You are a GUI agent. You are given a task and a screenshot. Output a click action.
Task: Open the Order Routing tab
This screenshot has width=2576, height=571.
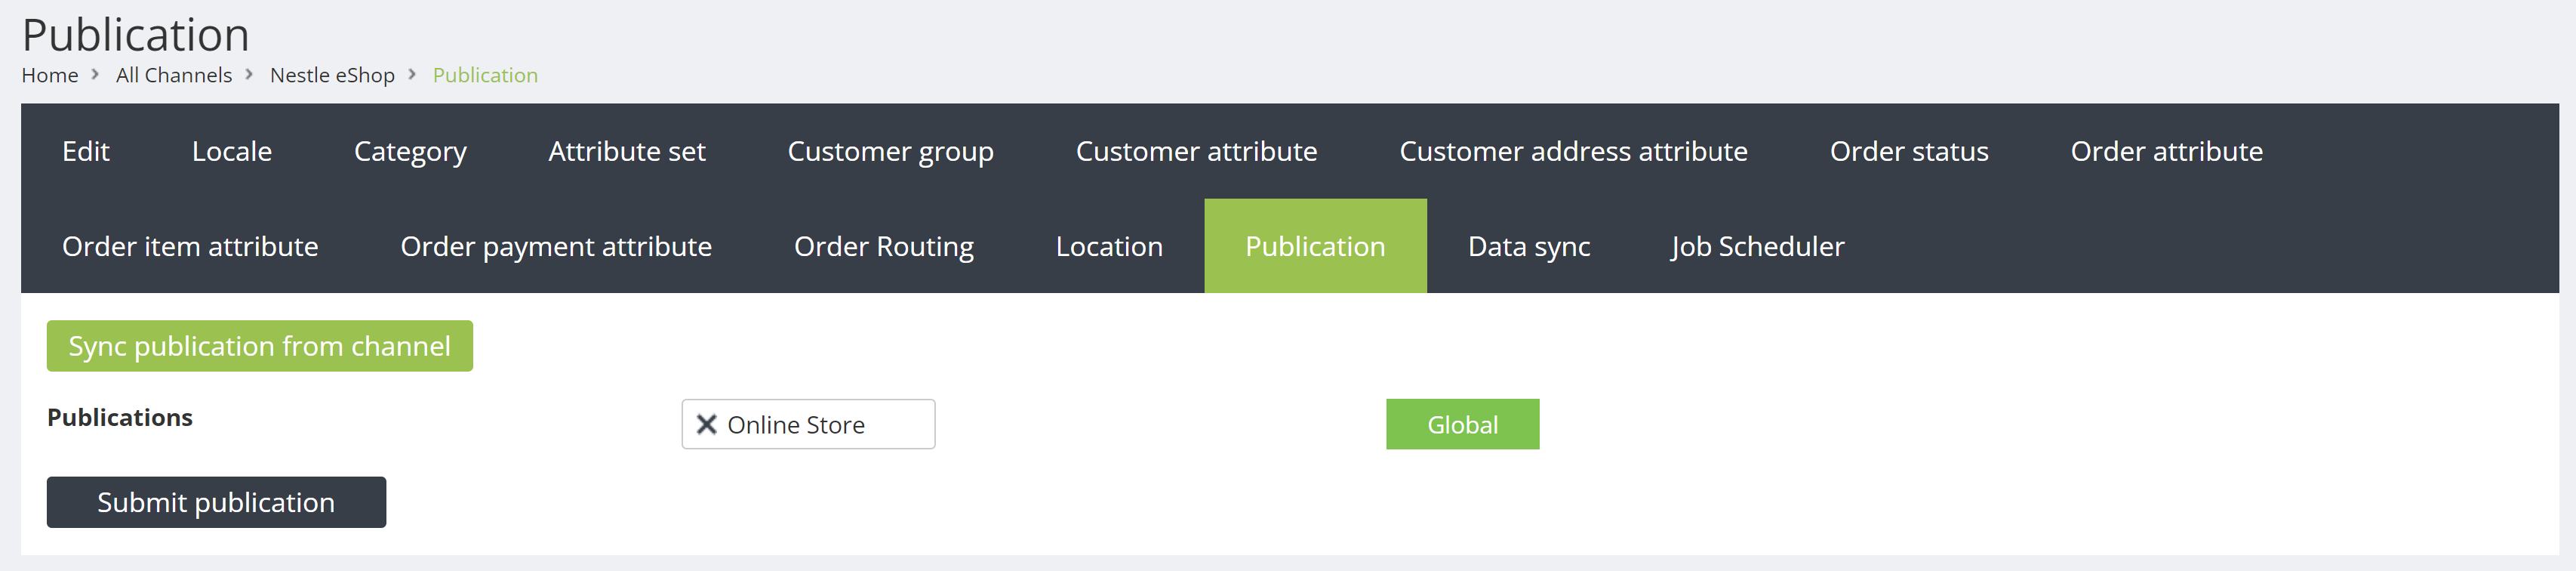pos(884,246)
